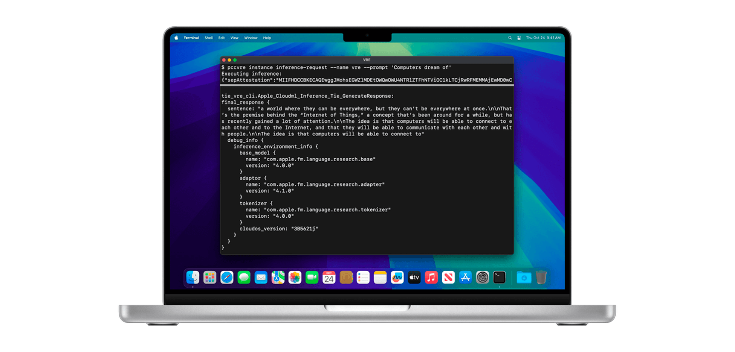Click the cloudos_version "3B5621j" line
735x352 pixels.
[x=279, y=229]
